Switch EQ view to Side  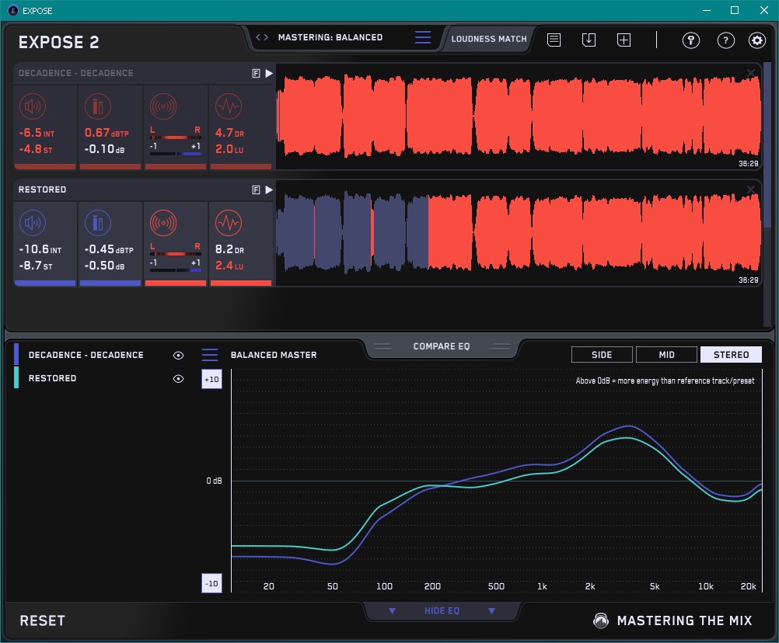coord(602,355)
